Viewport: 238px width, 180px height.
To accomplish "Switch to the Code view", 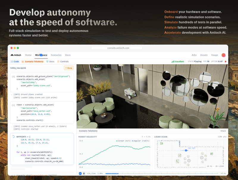I will click(15, 62).
